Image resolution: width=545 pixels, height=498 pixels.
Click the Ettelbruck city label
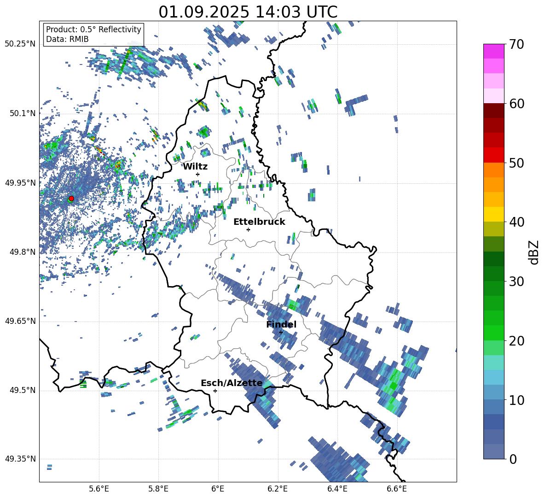259,222
